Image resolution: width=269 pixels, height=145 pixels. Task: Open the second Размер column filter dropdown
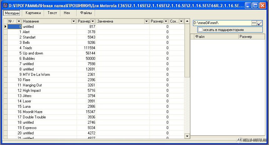pyautogui.click(x=166, y=21)
